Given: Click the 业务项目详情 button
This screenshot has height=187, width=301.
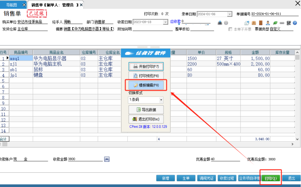Looking at the screenshot, I should pos(249,178).
